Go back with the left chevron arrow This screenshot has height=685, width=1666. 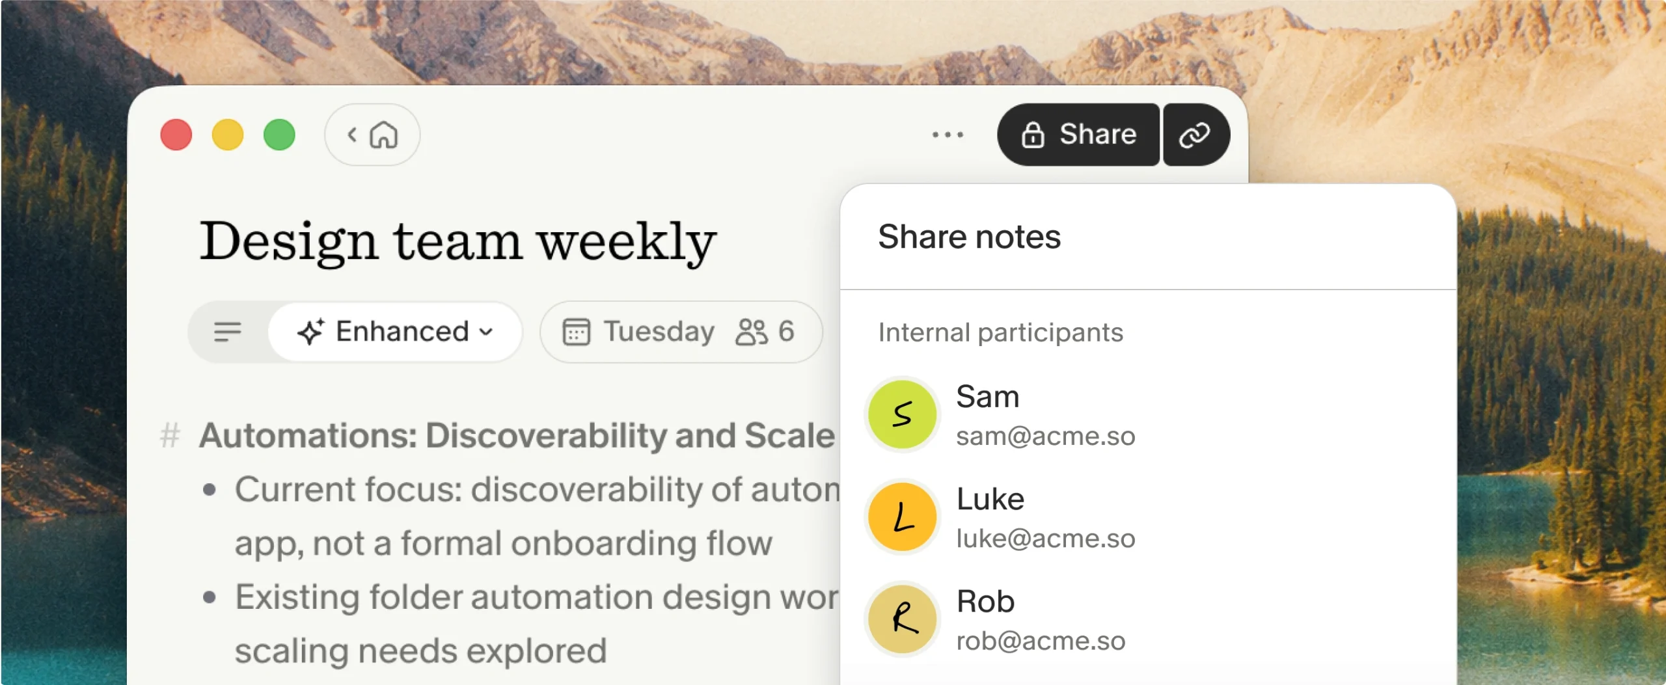click(x=352, y=135)
